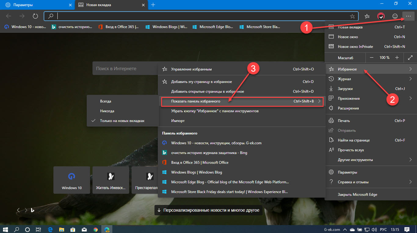Click the star icon inside address bar
This screenshot has width=417, height=233.
click(x=352, y=16)
